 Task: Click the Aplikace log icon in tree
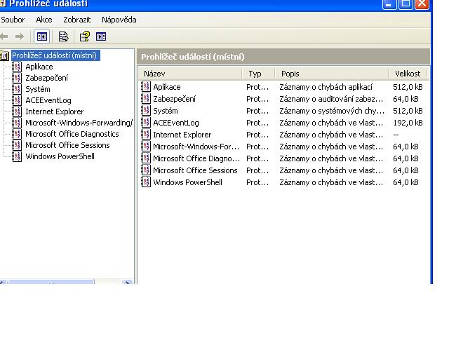click(17, 67)
